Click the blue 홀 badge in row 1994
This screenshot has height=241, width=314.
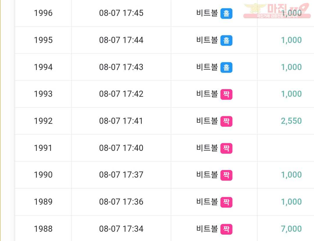pos(226,67)
